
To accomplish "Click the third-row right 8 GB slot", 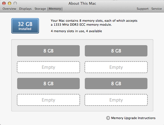I will coord(116,84).
